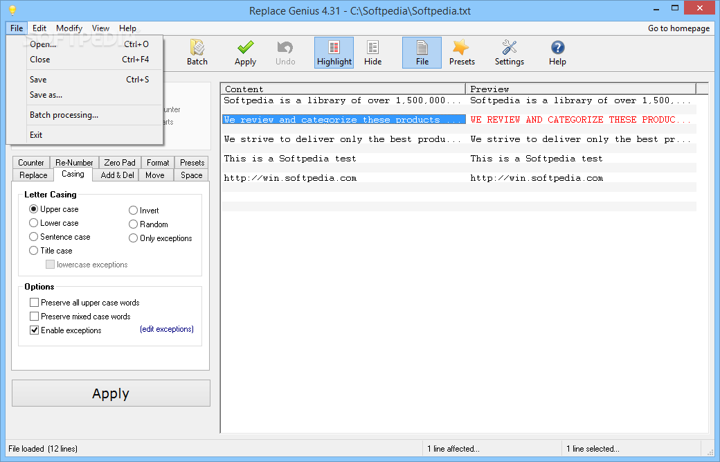The height and width of the screenshot is (462, 720).
Task: Click the green checkmark Apply toolbar icon
Action: tap(245, 53)
